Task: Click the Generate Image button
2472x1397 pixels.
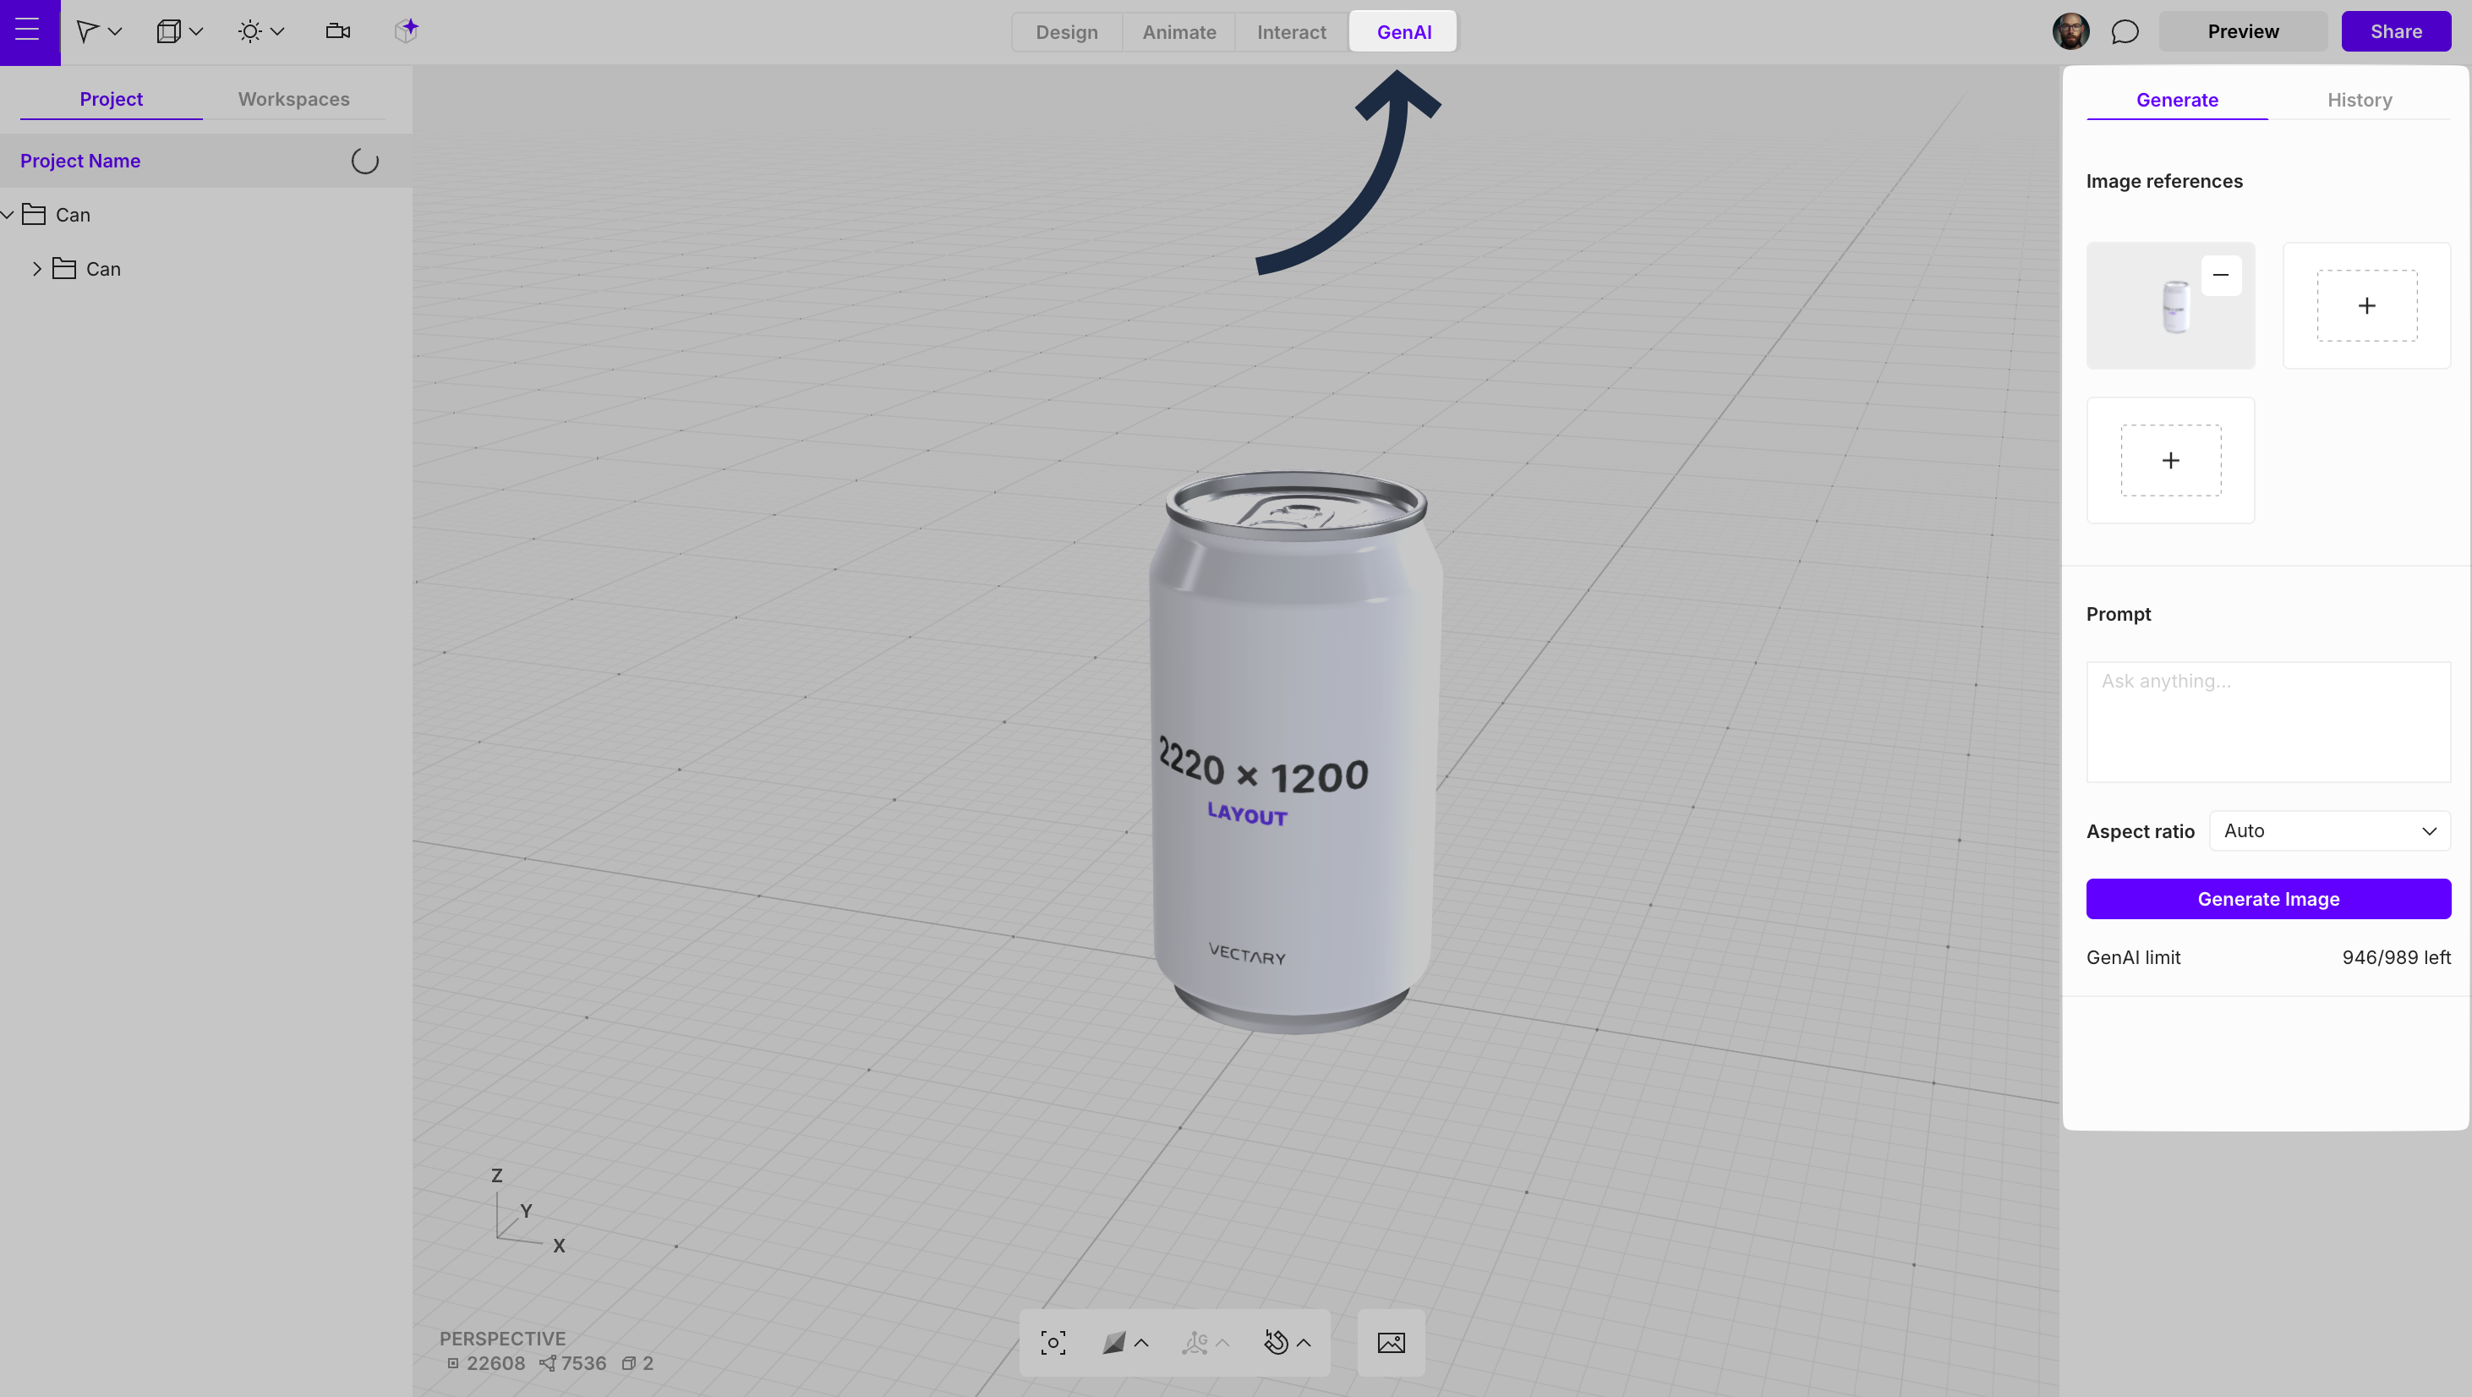Action: click(2267, 899)
